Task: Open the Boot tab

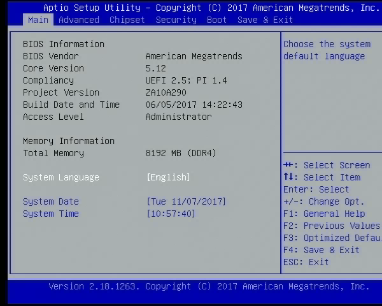Action: point(217,20)
